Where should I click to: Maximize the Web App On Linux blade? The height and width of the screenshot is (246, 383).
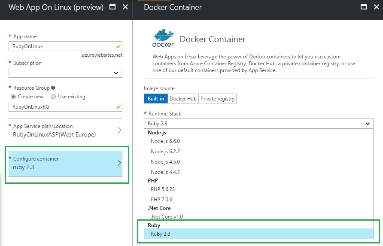pos(112,7)
